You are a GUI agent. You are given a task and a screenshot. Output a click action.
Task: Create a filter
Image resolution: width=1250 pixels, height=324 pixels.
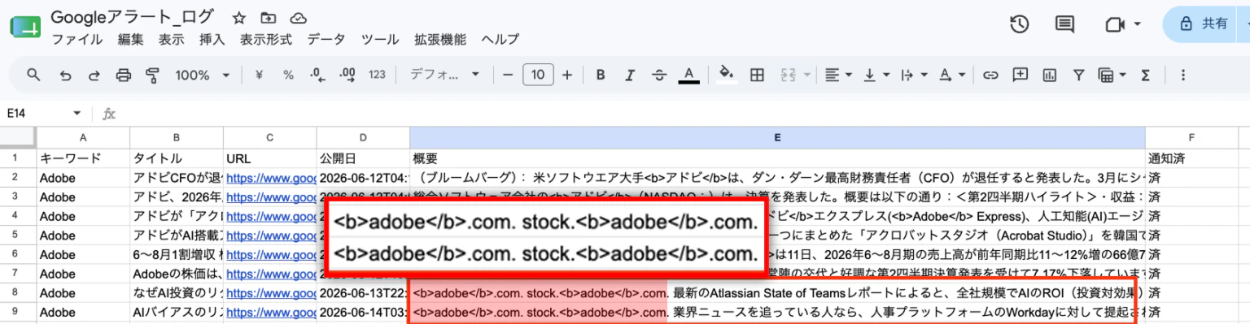(1078, 75)
